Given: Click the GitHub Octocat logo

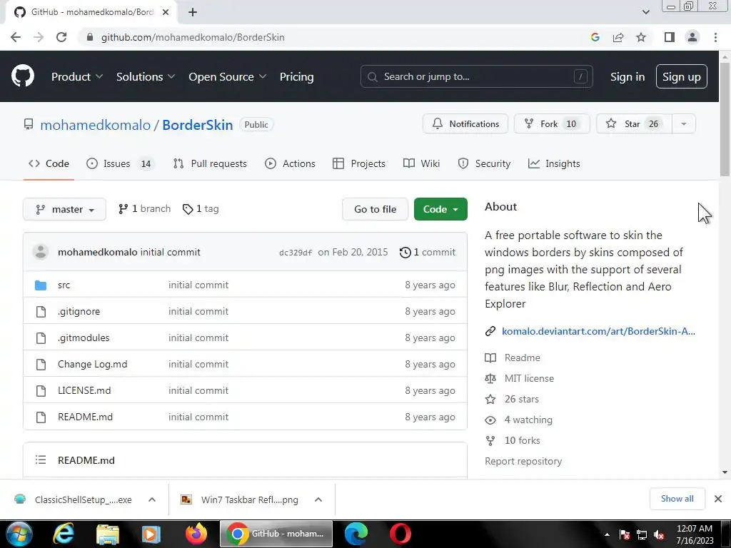Looking at the screenshot, I should tap(23, 76).
